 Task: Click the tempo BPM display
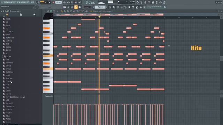(58, 2)
